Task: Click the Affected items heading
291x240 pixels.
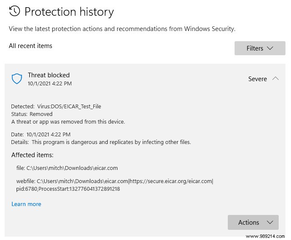Action: click(32, 155)
